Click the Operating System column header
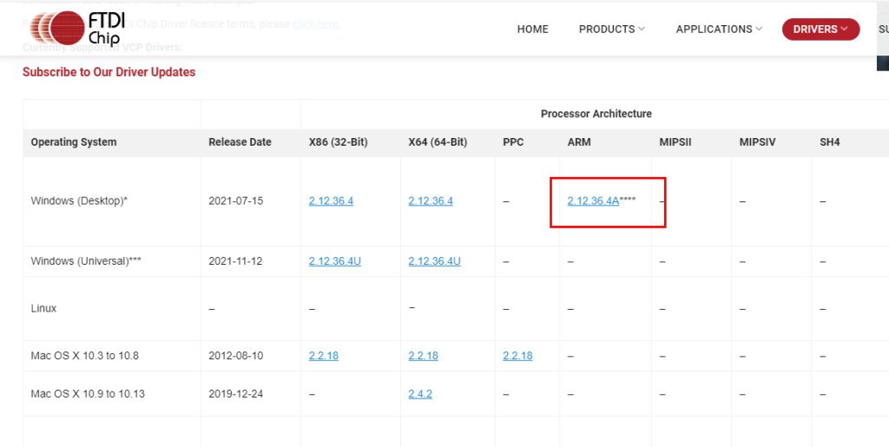 74,142
